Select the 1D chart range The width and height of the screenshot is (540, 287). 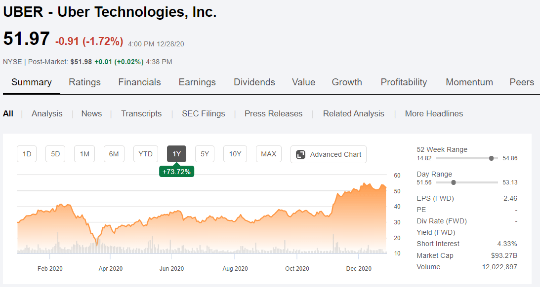[27, 154]
